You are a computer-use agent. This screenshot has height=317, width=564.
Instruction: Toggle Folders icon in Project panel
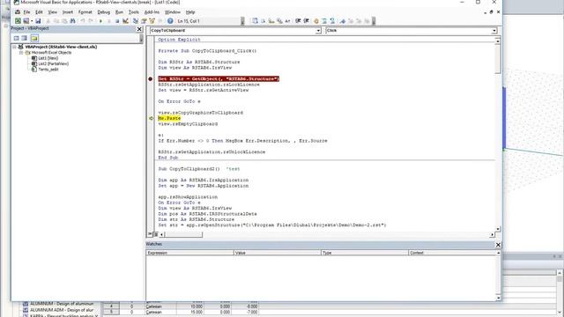[34, 38]
